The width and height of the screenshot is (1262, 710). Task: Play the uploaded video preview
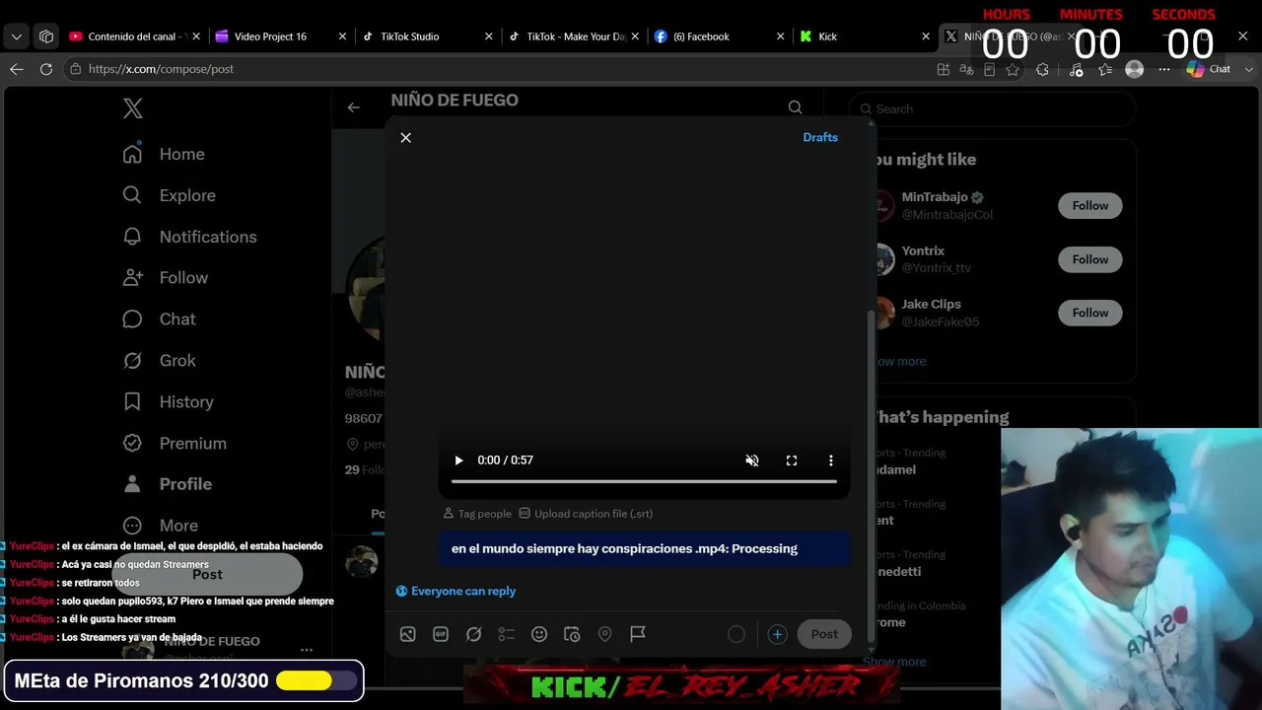pos(458,461)
